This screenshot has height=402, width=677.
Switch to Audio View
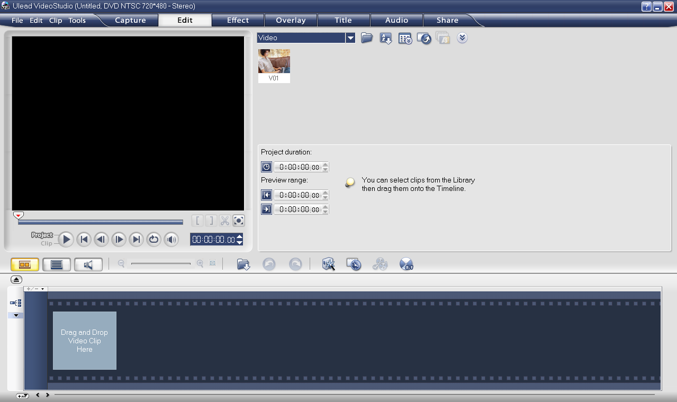click(88, 263)
